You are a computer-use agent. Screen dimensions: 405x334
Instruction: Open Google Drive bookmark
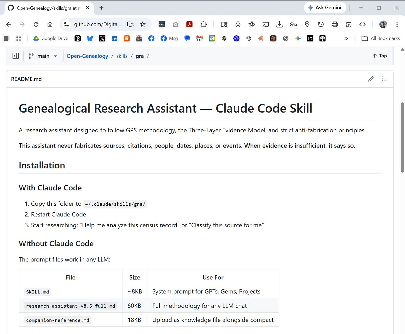pyautogui.click(x=51, y=38)
